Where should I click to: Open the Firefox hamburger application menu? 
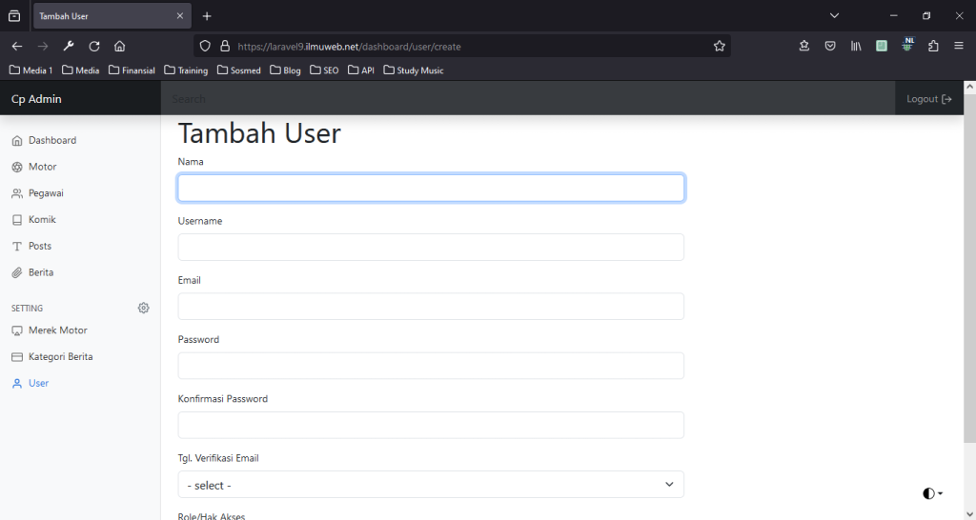pyautogui.click(x=959, y=46)
